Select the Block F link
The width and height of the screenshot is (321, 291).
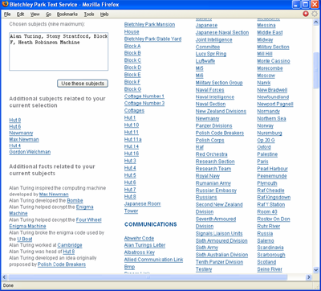point(132,82)
